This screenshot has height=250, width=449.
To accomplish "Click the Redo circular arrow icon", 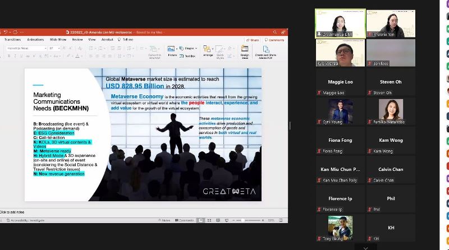I will [15, 32].
